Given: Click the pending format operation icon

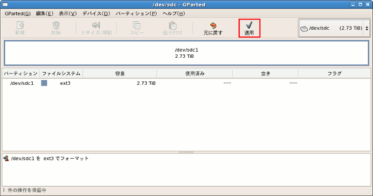Looking at the screenshot, I should pos(6,158).
